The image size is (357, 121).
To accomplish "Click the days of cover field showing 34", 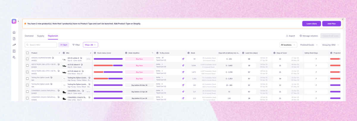I will 280,78.
